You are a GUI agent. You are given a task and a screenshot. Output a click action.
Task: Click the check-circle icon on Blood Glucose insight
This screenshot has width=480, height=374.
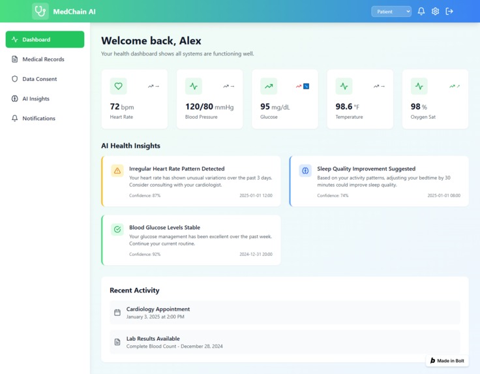[117, 229]
